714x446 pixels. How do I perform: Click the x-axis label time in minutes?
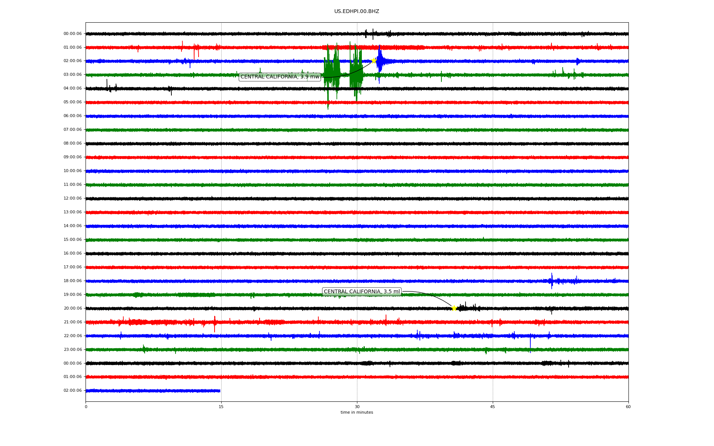click(356, 413)
